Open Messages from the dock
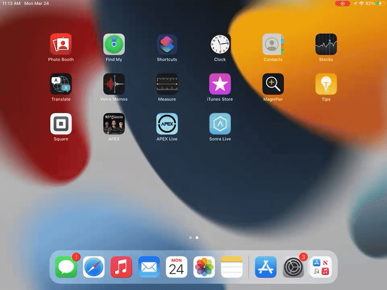387x290 pixels. point(66,267)
